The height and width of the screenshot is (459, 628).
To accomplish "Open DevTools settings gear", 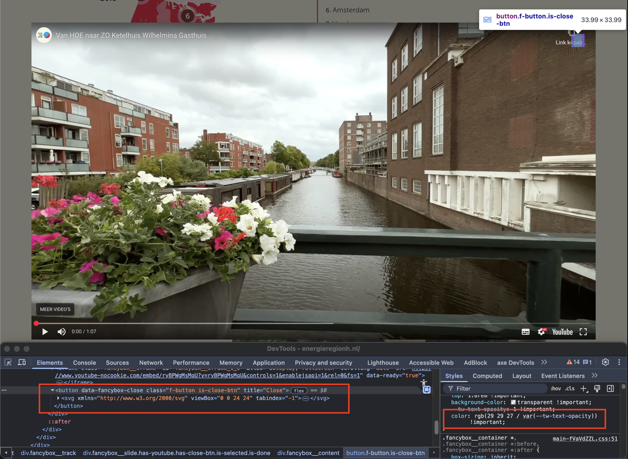I will (605, 363).
